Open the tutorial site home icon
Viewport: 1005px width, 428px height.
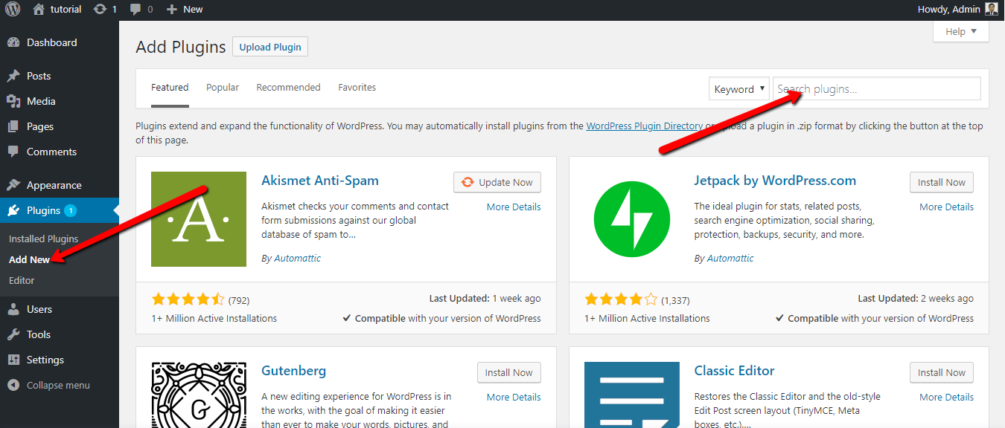click(39, 9)
